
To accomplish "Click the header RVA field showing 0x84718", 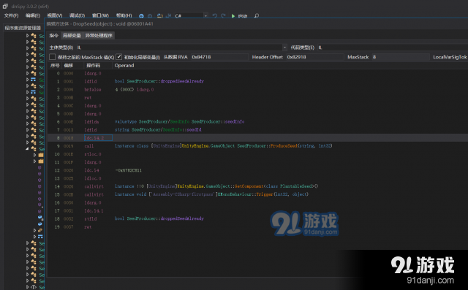I will click(x=219, y=57).
